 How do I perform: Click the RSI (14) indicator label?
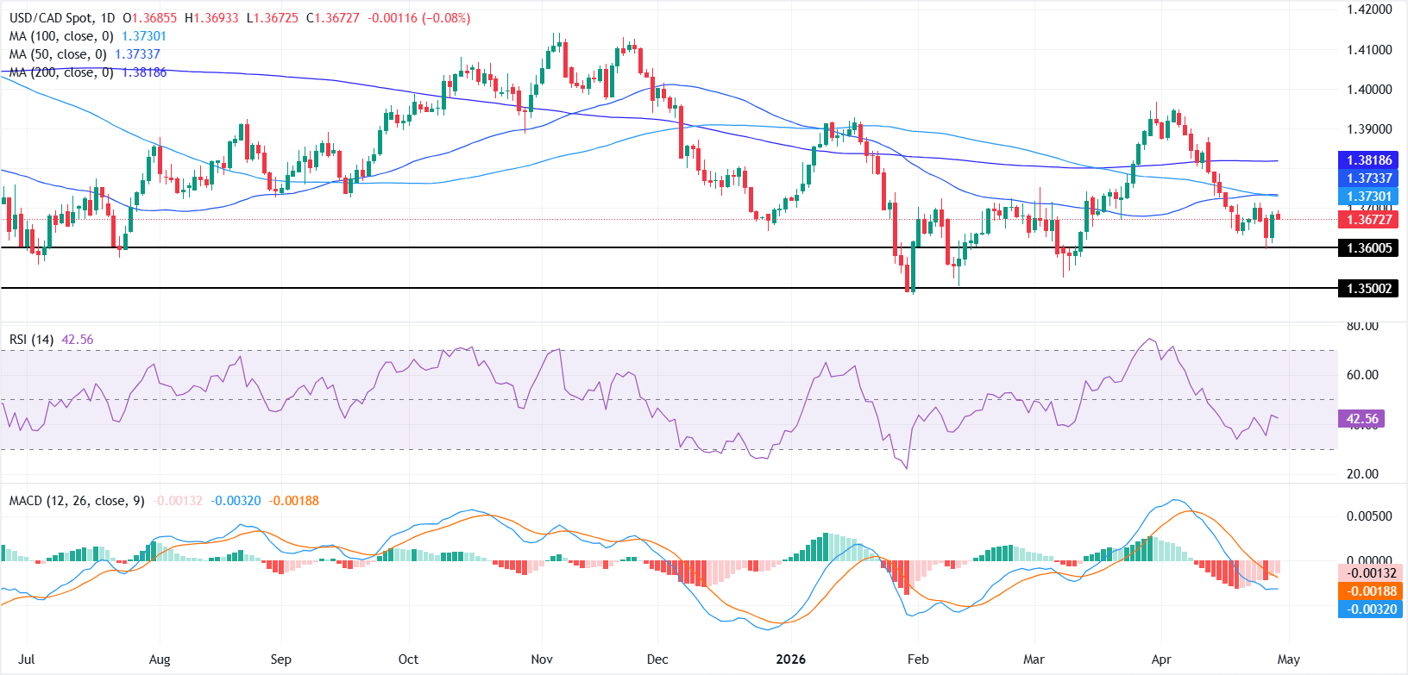point(32,340)
